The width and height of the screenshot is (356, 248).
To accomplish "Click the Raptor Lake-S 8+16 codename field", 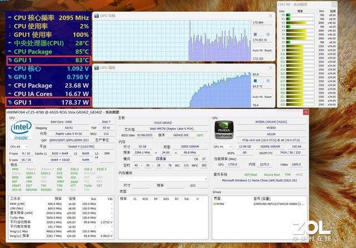I will tap(68, 134).
